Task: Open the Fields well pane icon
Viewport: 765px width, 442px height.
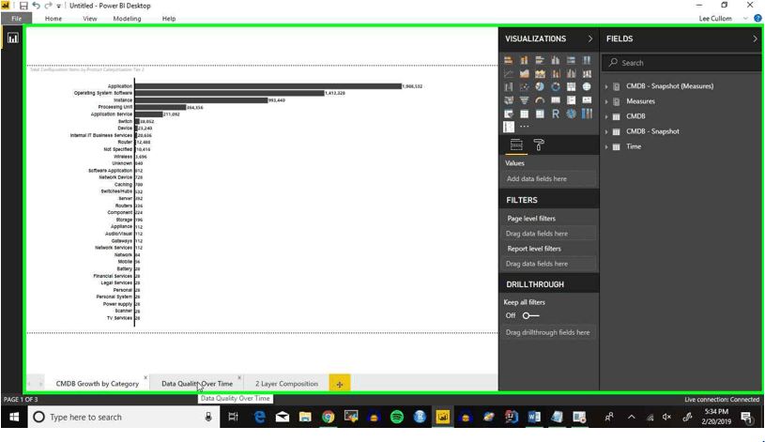Action: [516, 145]
